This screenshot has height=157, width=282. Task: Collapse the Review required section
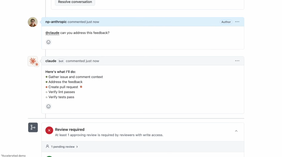(x=236, y=131)
